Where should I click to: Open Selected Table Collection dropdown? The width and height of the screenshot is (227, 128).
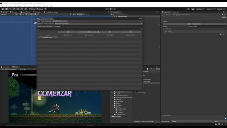(99, 24)
